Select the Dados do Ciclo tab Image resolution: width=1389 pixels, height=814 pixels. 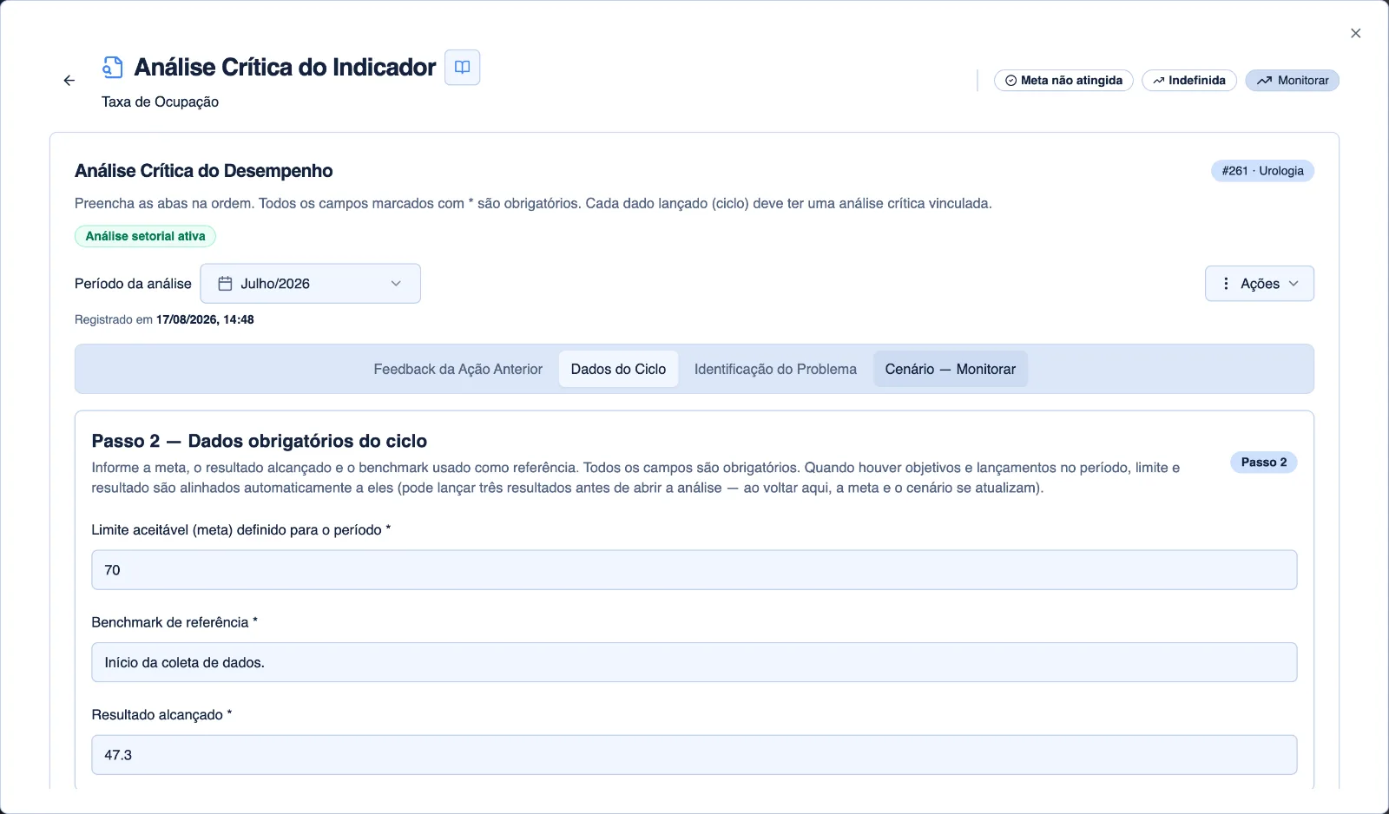pos(618,370)
